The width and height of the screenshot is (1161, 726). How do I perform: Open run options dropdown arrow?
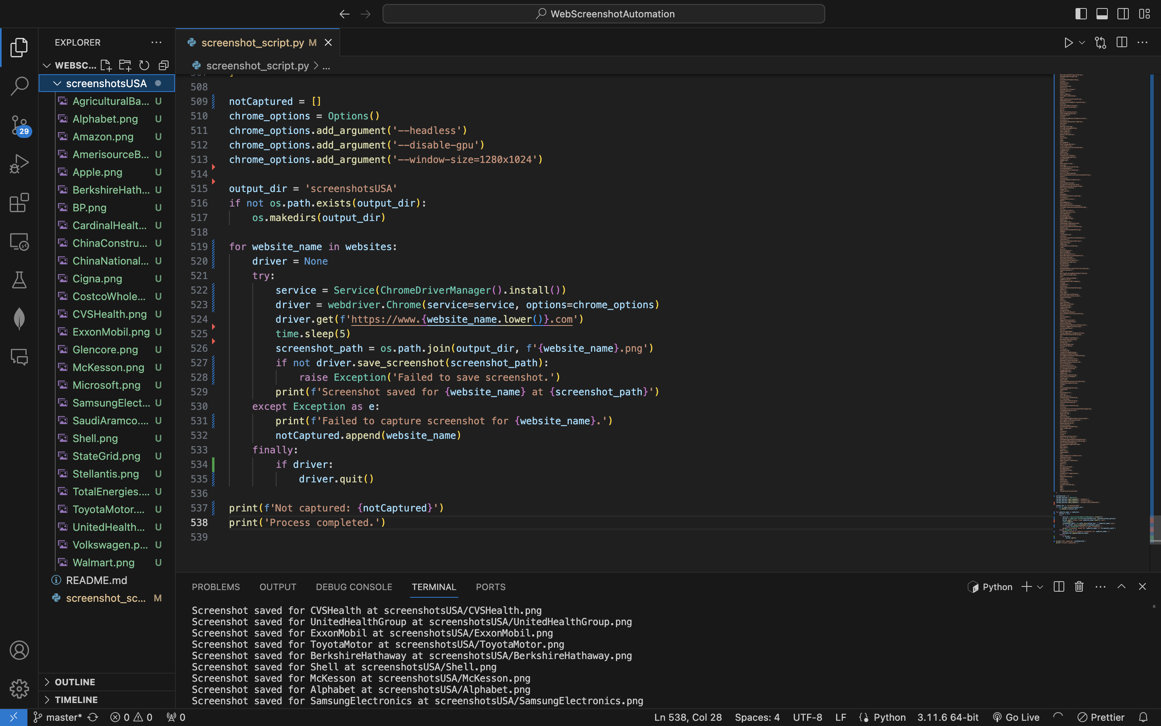coord(1082,43)
